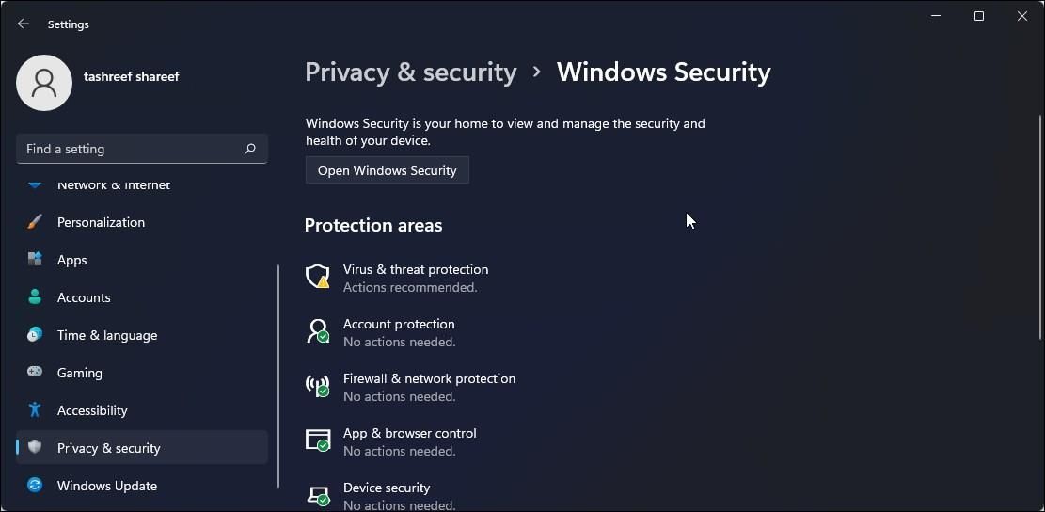
Task: Click the Device security laptop icon
Action: click(318, 495)
